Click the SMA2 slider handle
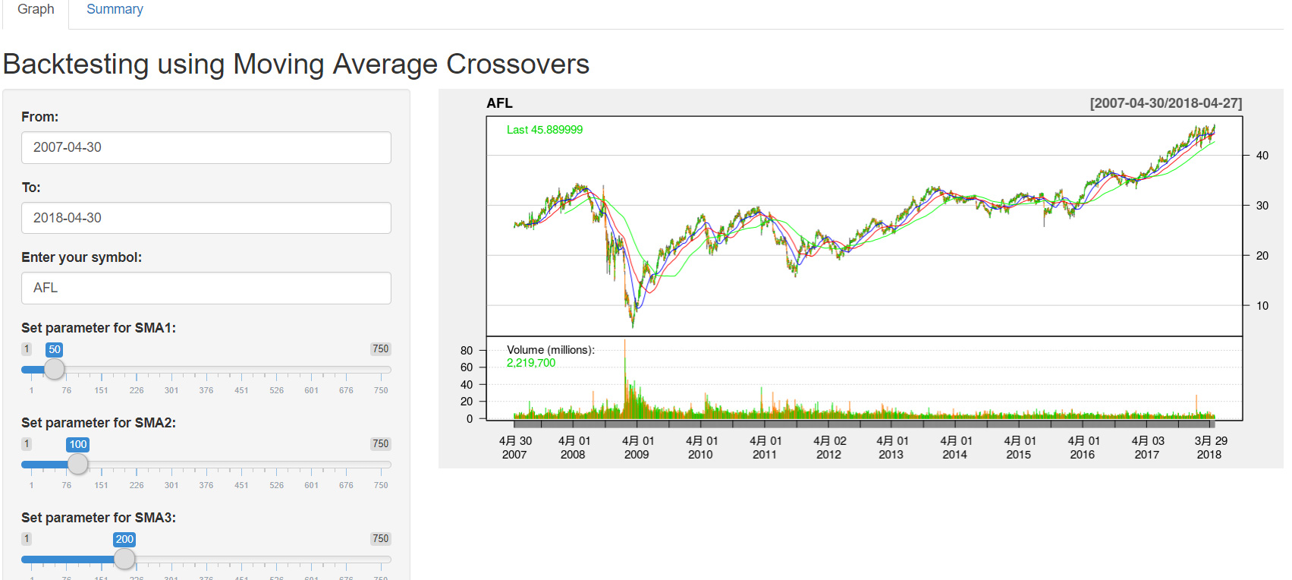The width and height of the screenshot is (1292, 580). coord(77,464)
